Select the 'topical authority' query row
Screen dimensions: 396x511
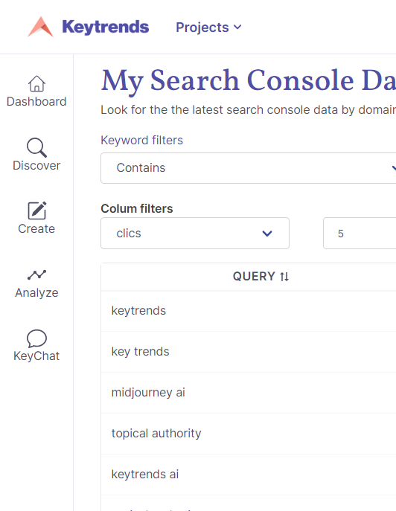click(x=249, y=434)
